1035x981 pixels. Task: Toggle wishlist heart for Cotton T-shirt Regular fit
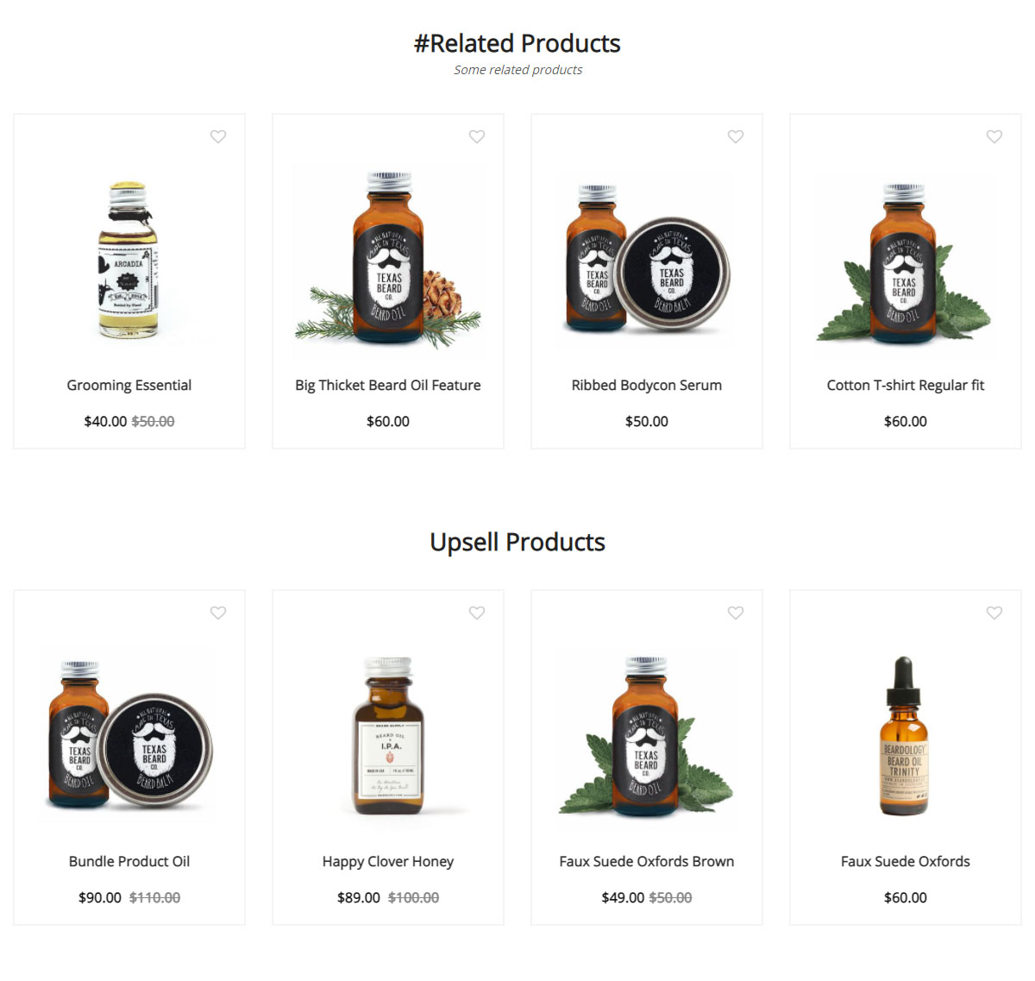coord(994,136)
